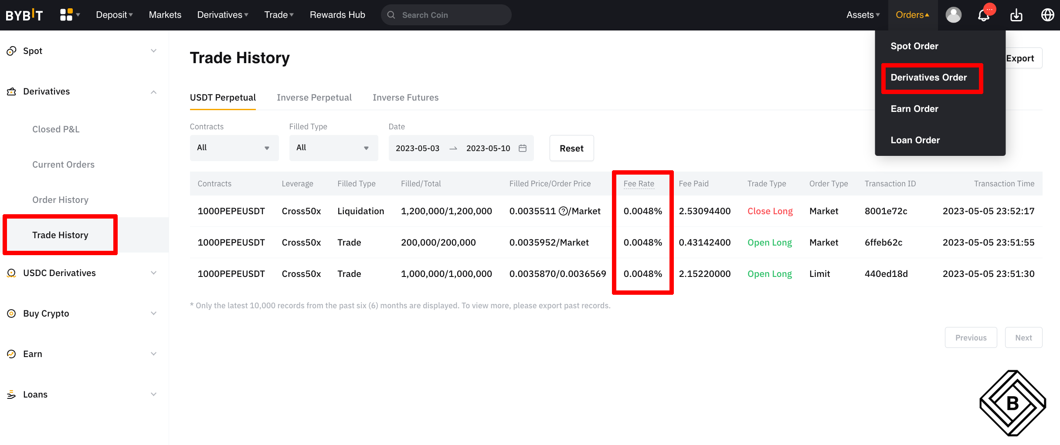This screenshot has height=445, width=1060.
Task: Click the Export button
Action: tap(1020, 58)
